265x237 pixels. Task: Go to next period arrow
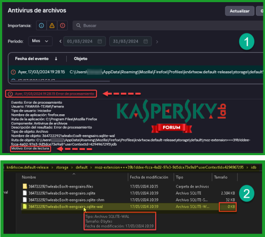pos(157,42)
